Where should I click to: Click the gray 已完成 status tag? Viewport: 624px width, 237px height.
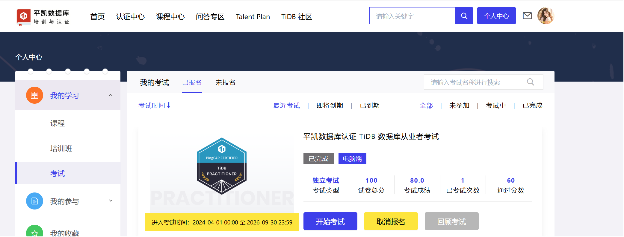click(x=319, y=158)
